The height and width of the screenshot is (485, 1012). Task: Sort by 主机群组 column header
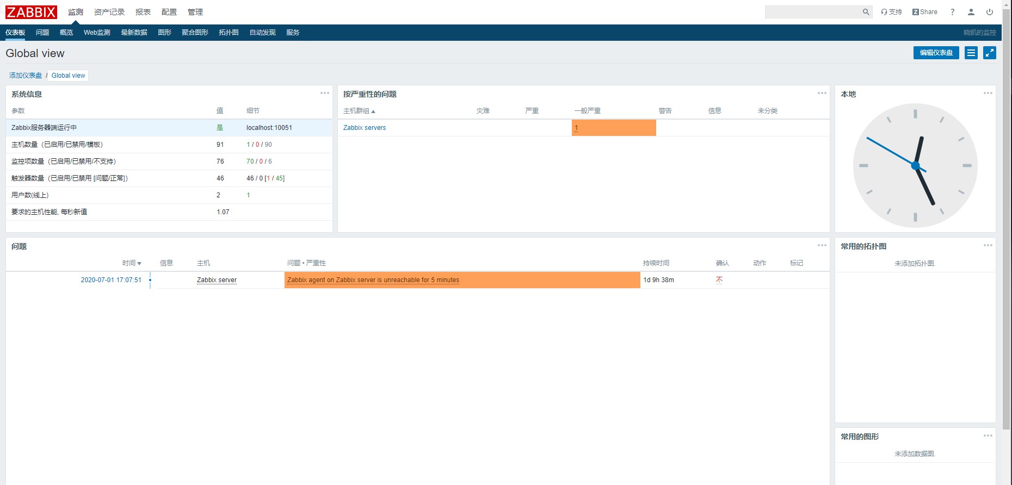(359, 111)
